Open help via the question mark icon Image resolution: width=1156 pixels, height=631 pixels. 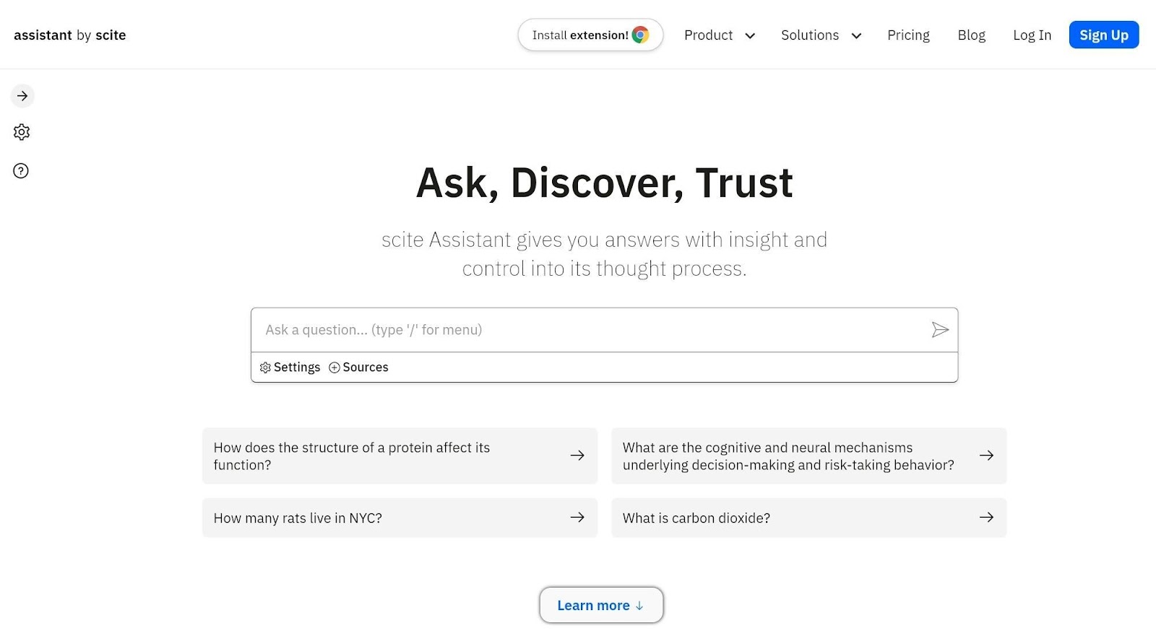[x=21, y=171]
